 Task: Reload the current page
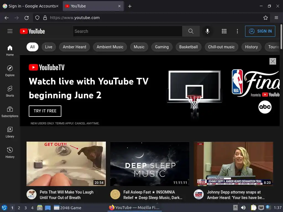pos(27,18)
